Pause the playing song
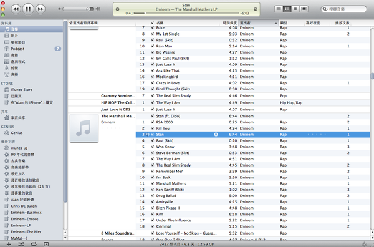The width and height of the screenshot is (374, 247). tap(28, 9)
